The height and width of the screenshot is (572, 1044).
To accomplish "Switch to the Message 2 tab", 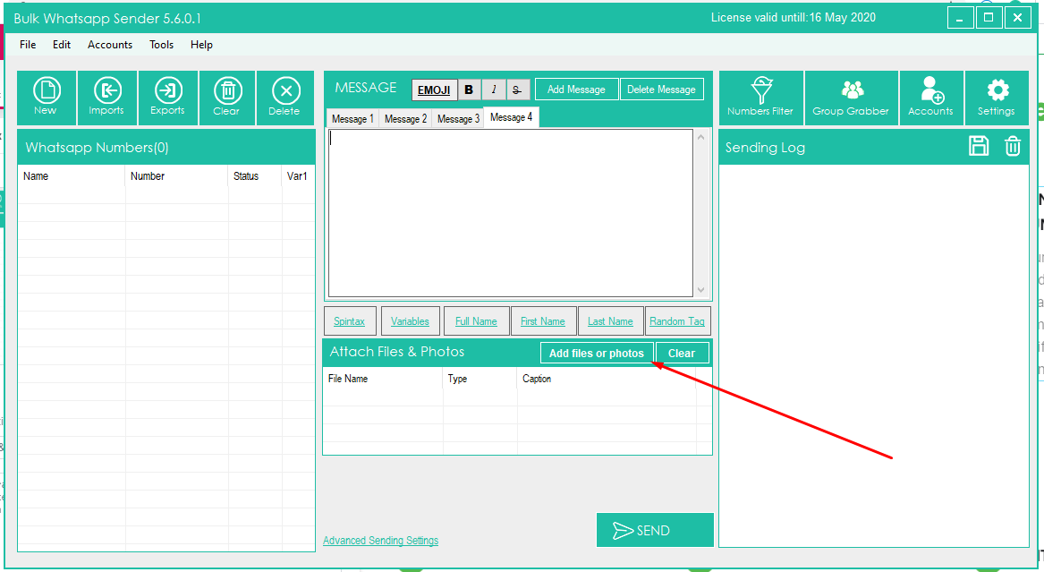I will coord(405,119).
